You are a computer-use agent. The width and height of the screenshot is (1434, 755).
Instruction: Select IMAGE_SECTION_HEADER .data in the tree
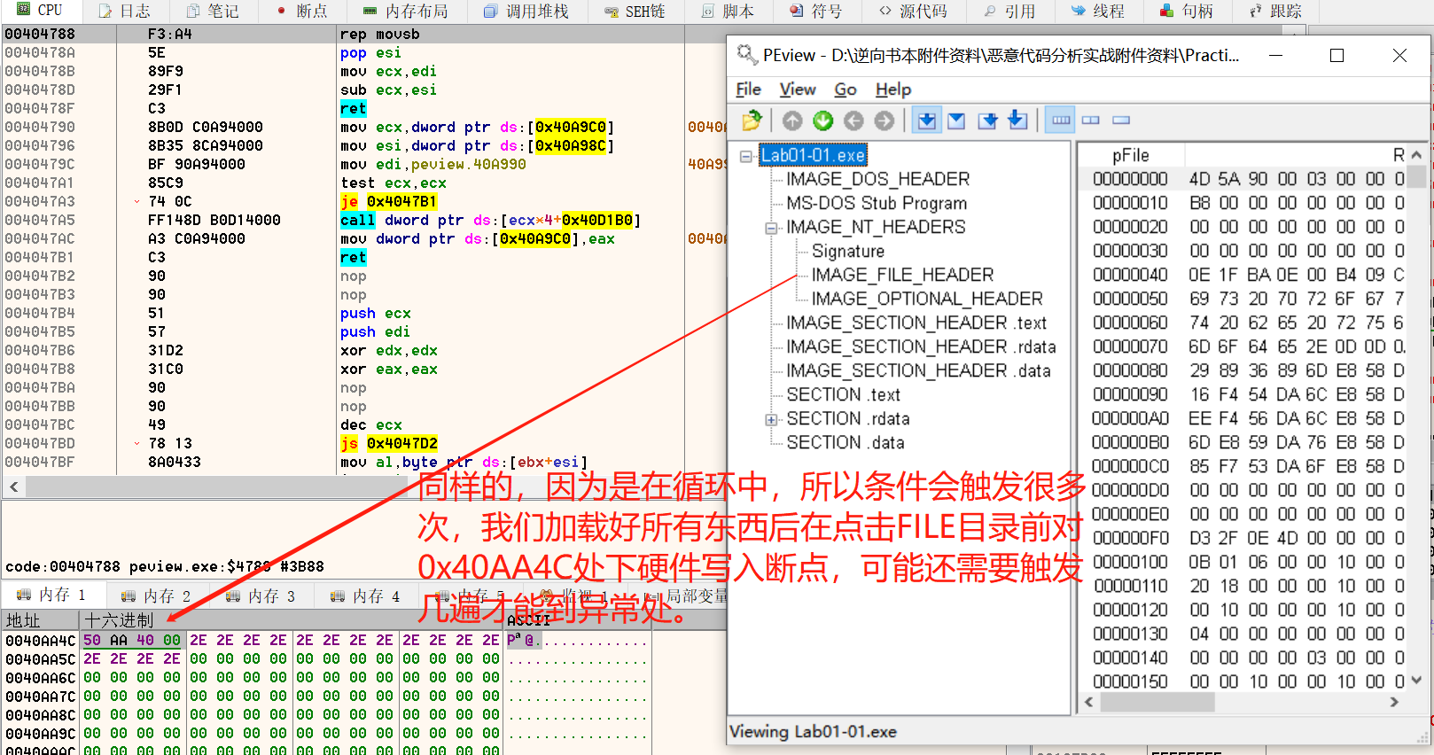[x=918, y=370]
